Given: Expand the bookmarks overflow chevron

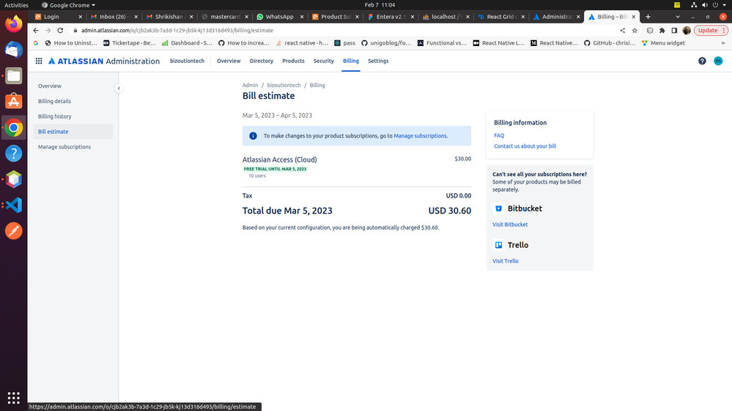Looking at the screenshot, I should point(722,43).
